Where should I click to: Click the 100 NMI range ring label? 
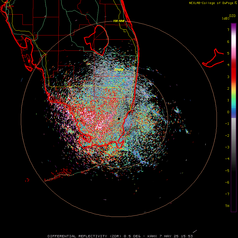(x=119, y=21)
